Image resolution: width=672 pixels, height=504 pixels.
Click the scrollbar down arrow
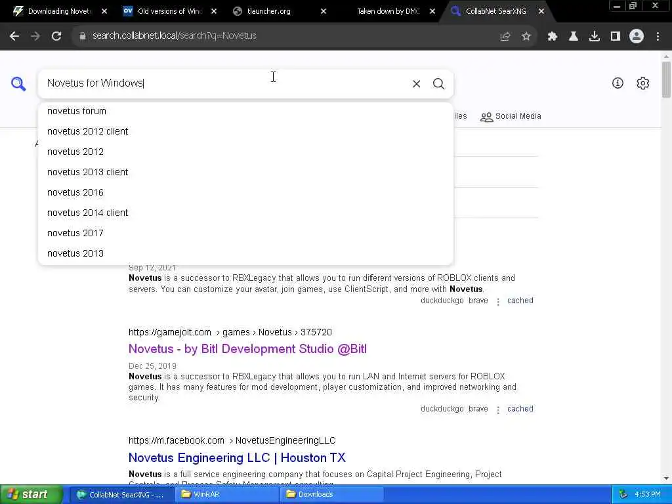(x=666, y=478)
